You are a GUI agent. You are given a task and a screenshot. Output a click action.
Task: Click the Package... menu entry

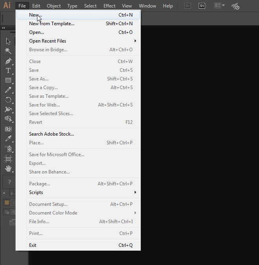tap(78, 184)
